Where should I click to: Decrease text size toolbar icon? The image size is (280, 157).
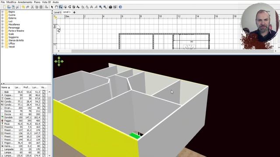click(87, 7)
